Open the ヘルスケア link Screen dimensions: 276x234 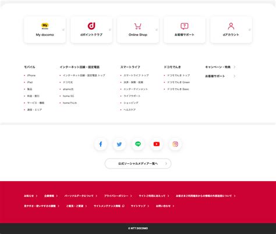(130, 110)
